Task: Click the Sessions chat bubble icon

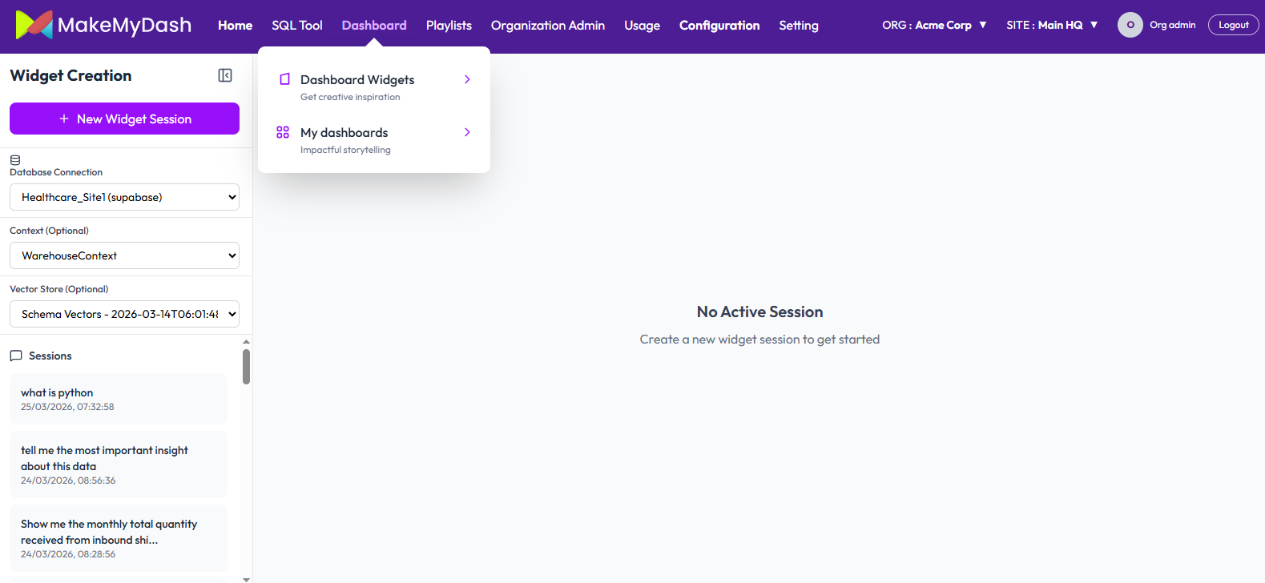Action: (16, 356)
